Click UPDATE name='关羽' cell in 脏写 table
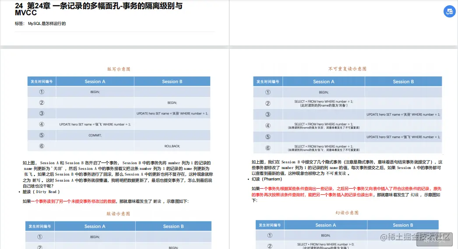 pos(172,114)
